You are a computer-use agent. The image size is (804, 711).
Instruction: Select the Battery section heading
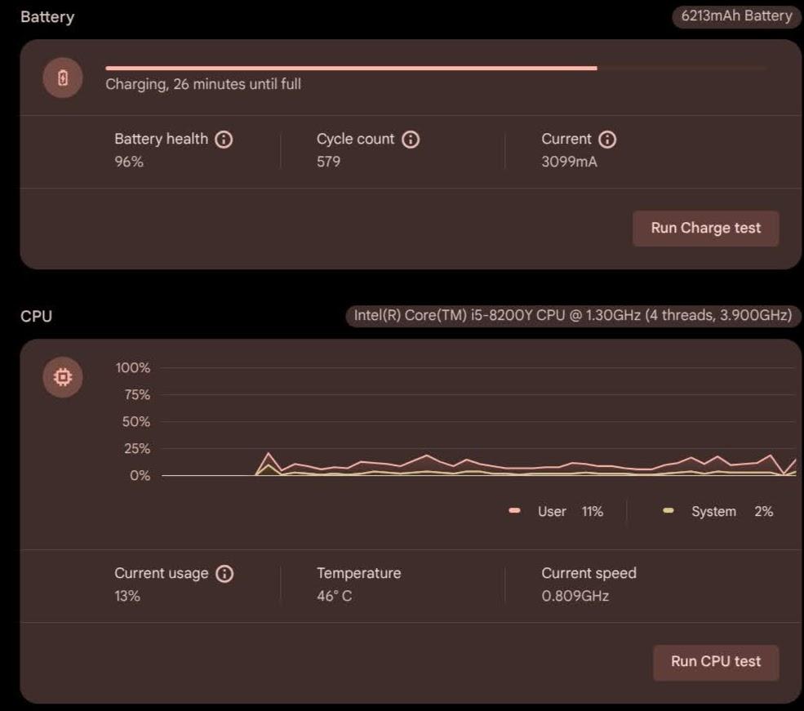pos(47,17)
